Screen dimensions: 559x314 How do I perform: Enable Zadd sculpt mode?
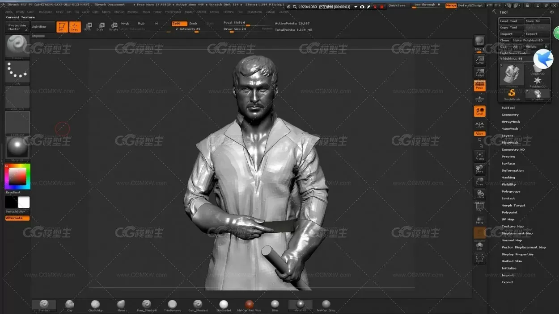pos(179,23)
